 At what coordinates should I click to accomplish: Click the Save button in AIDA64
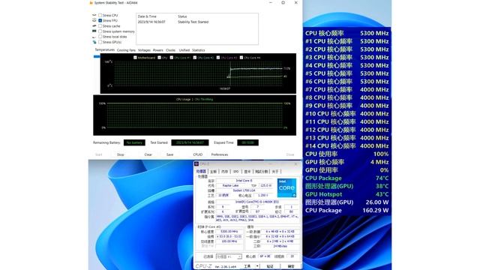[x=170, y=154]
